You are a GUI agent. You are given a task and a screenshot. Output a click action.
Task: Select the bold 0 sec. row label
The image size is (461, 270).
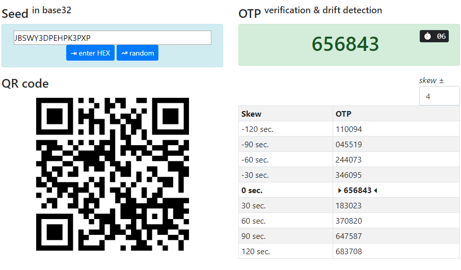point(252,191)
